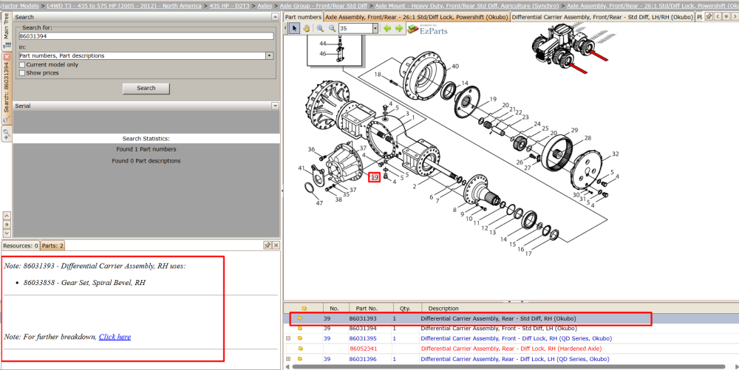Open the zoom level dropdown showing 35

coord(375,28)
